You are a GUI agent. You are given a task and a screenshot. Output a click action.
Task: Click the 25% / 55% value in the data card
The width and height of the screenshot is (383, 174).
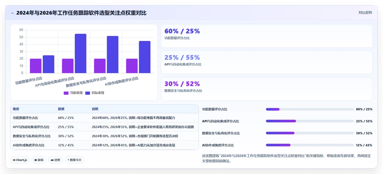click(182, 57)
